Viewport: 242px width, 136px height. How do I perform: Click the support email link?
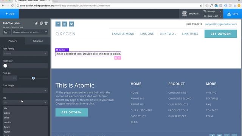click(221, 24)
